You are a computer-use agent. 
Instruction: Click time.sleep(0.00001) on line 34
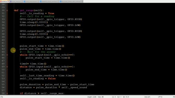coord(34,22)
